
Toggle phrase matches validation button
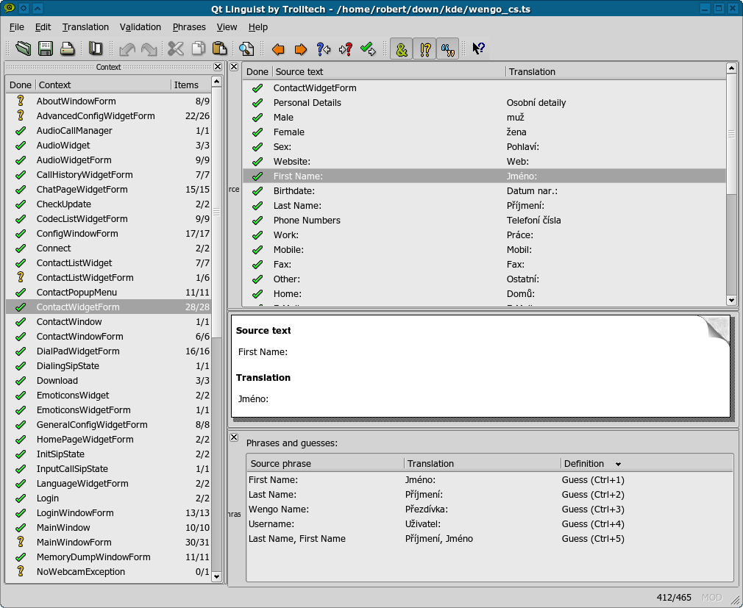pos(447,49)
